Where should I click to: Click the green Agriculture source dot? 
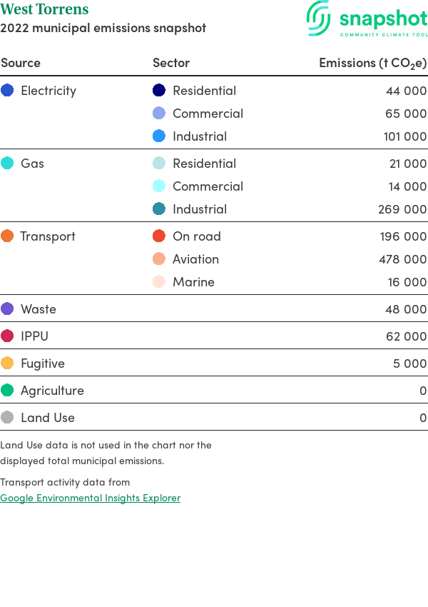pyautogui.click(x=7, y=390)
